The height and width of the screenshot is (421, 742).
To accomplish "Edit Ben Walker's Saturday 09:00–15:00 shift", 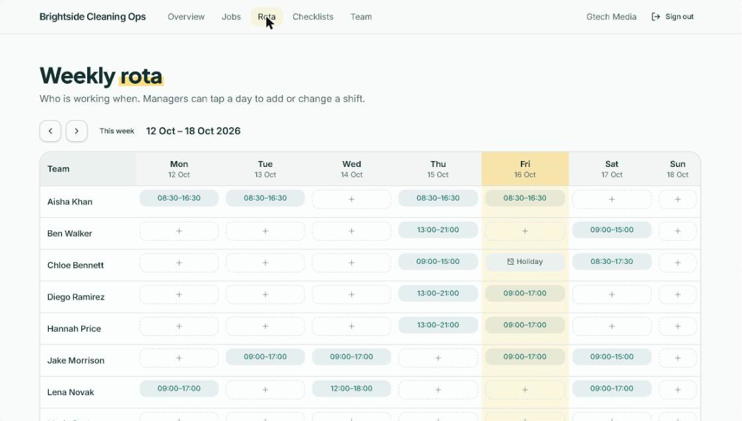I will point(612,230).
